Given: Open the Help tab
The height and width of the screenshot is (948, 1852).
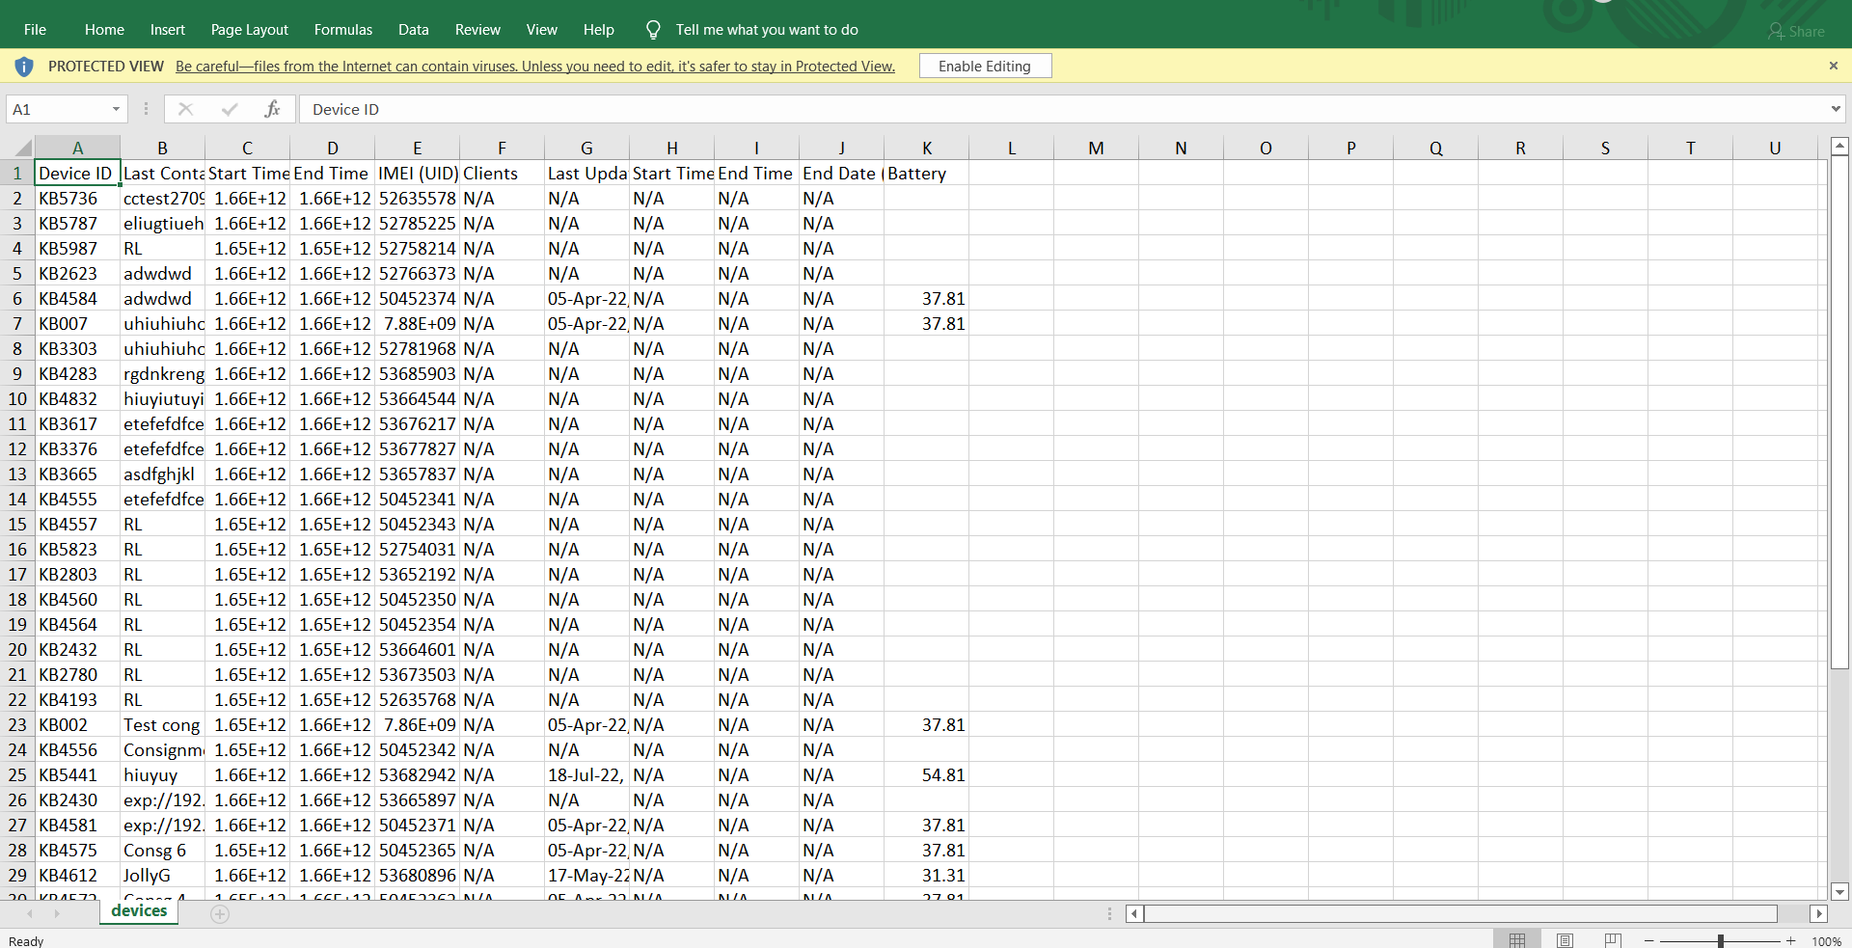Looking at the screenshot, I should tap(599, 30).
